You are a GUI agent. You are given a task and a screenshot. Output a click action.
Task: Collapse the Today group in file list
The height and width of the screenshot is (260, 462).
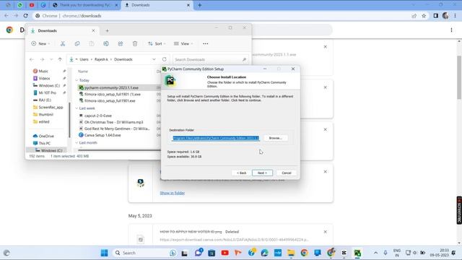click(x=77, y=80)
